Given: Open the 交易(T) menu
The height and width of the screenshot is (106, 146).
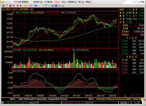Looking at the screenshot, I should [x=57, y=2].
